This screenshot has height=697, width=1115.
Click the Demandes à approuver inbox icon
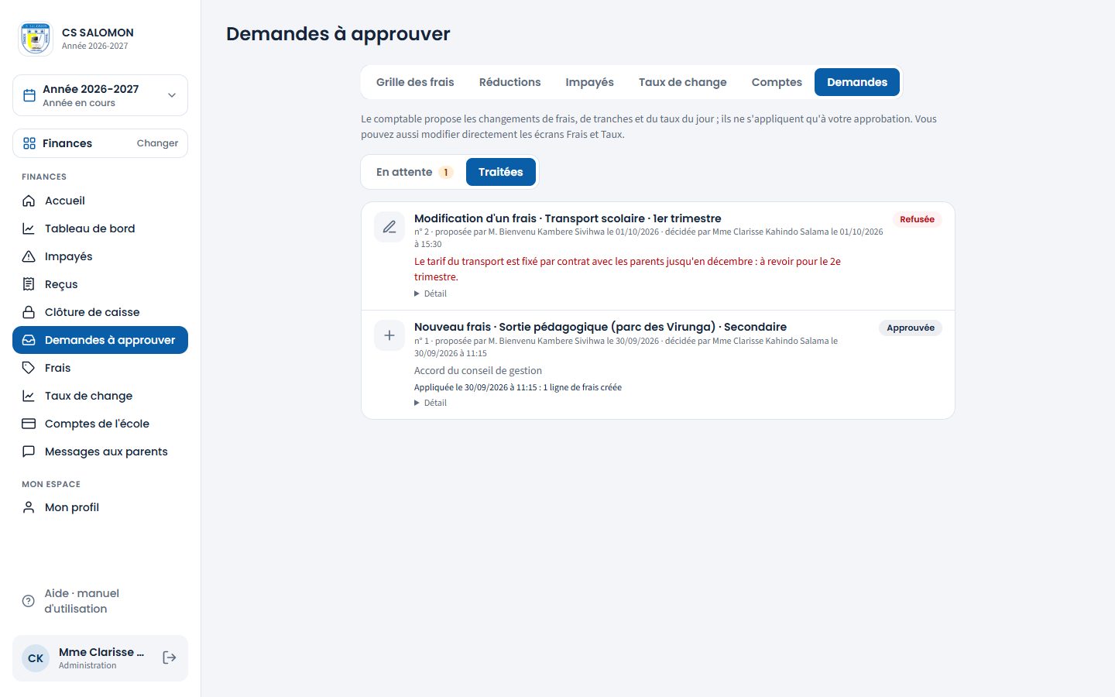pyautogui.click(x=29, y=340)
